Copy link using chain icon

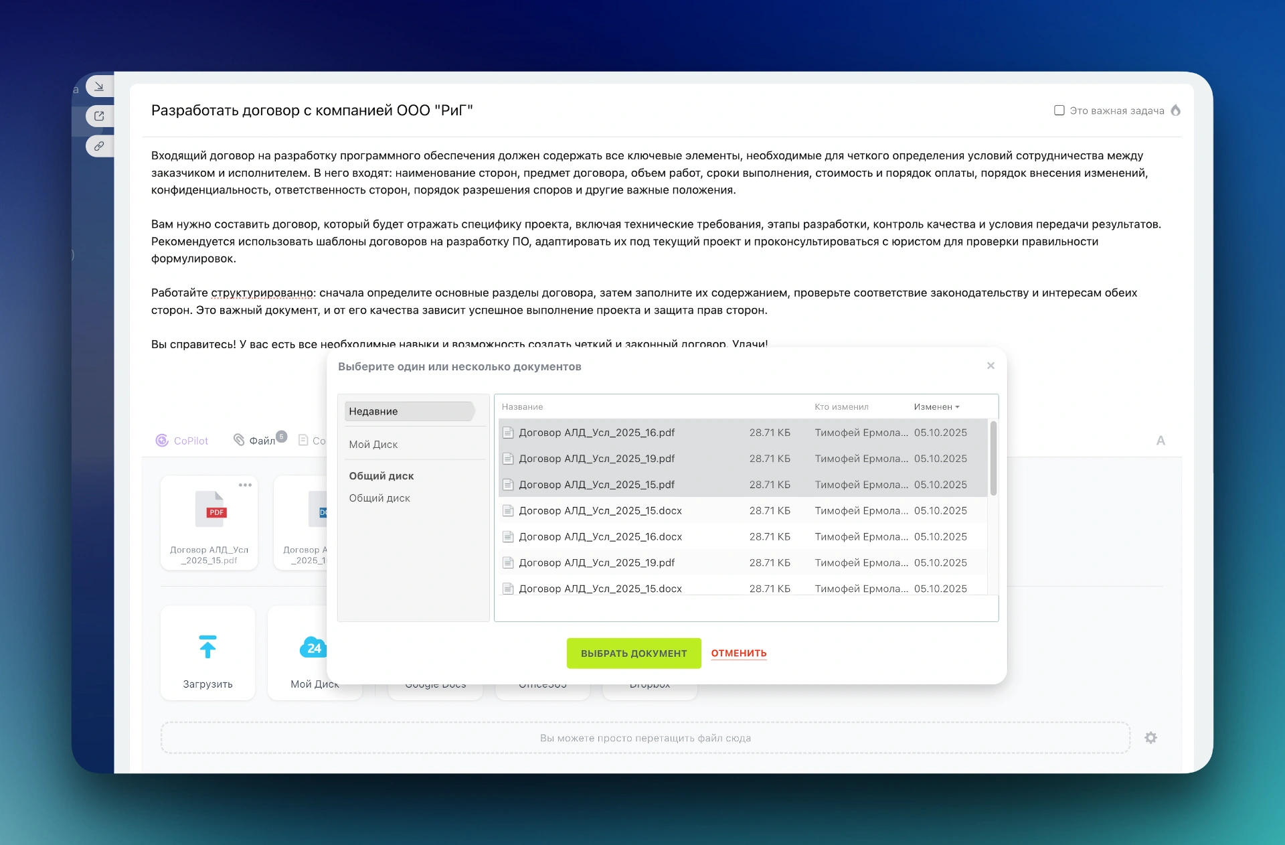click(x=99, y=146)
